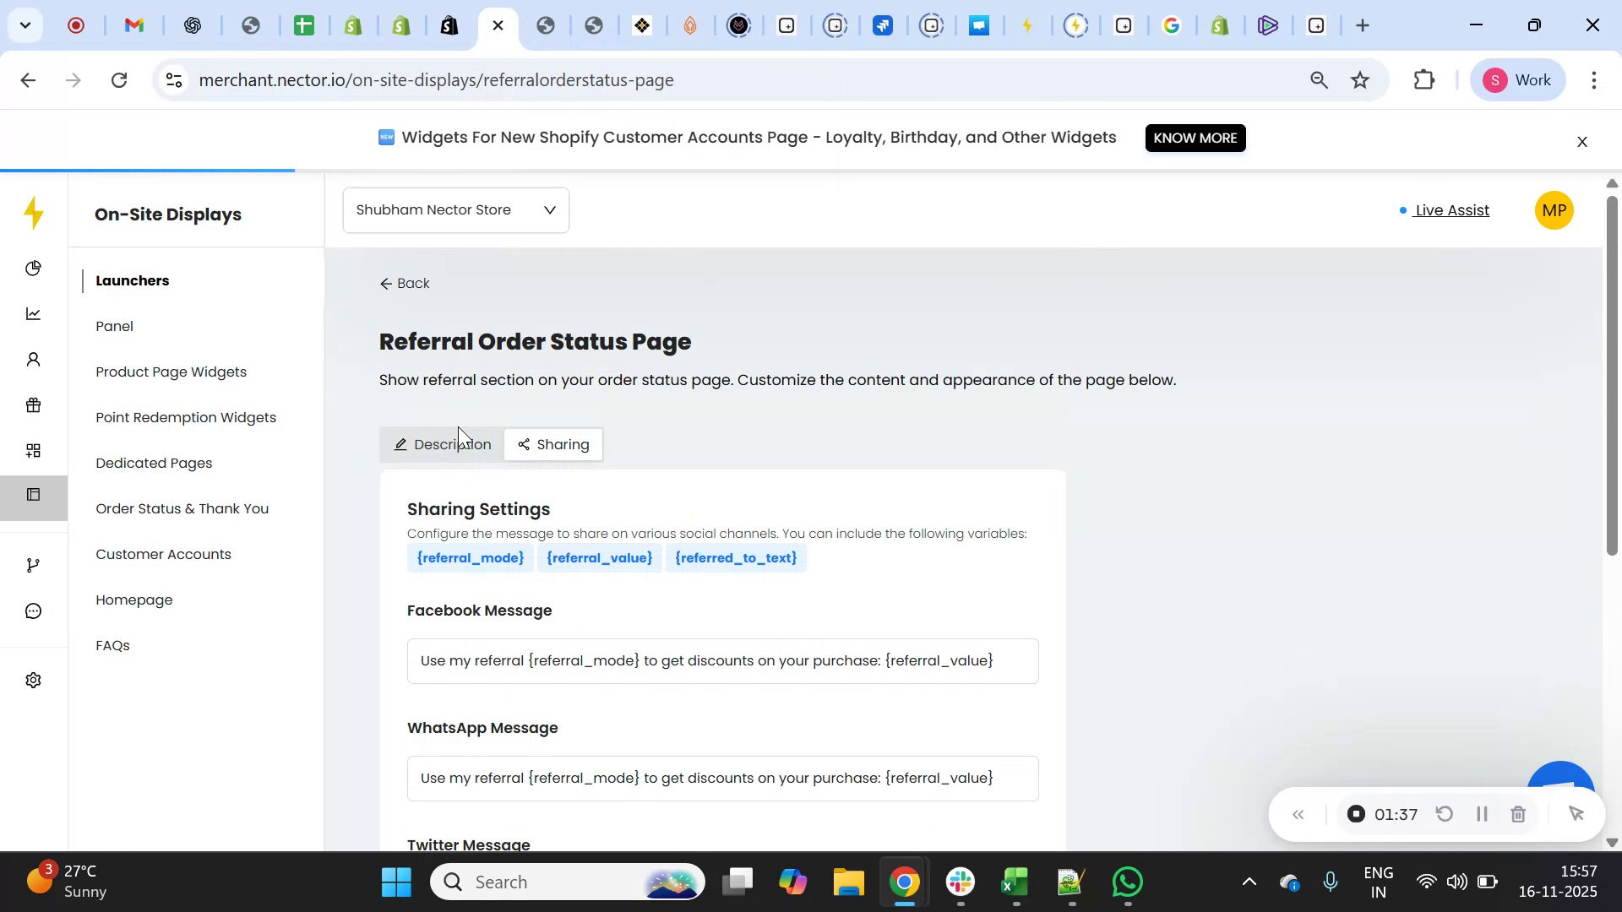Open the chat messages icon in sidebar
This screenshot has height=912, width=1622.
coord(33,611)
